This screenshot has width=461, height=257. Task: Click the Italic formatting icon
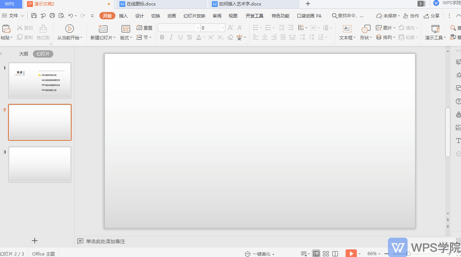pyautogui.click(x=171, y=37)
